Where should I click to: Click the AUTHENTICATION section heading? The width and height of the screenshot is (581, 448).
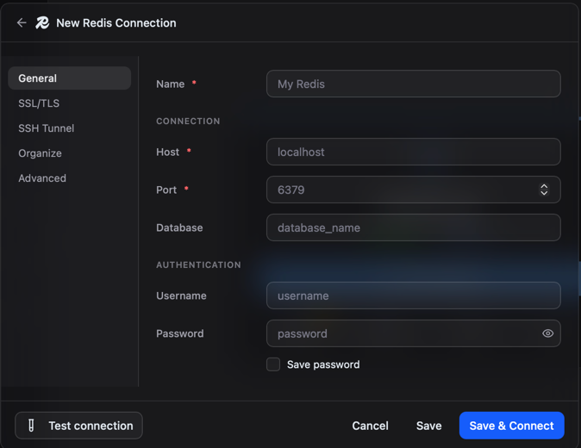point(198,264)
